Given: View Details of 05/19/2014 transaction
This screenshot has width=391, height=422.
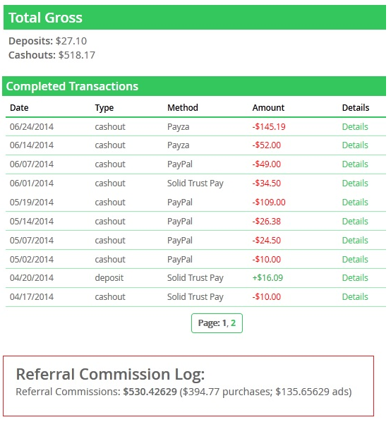Looking at the screenshot, I should coord(355,202).
